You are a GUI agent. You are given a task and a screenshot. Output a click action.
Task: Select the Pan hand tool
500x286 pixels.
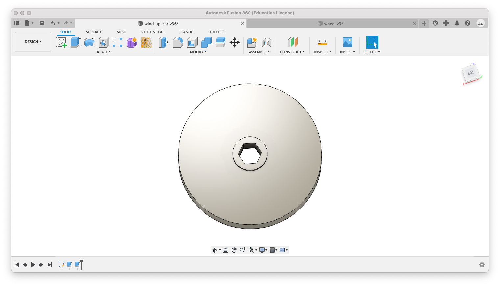(x=234, y=250)
